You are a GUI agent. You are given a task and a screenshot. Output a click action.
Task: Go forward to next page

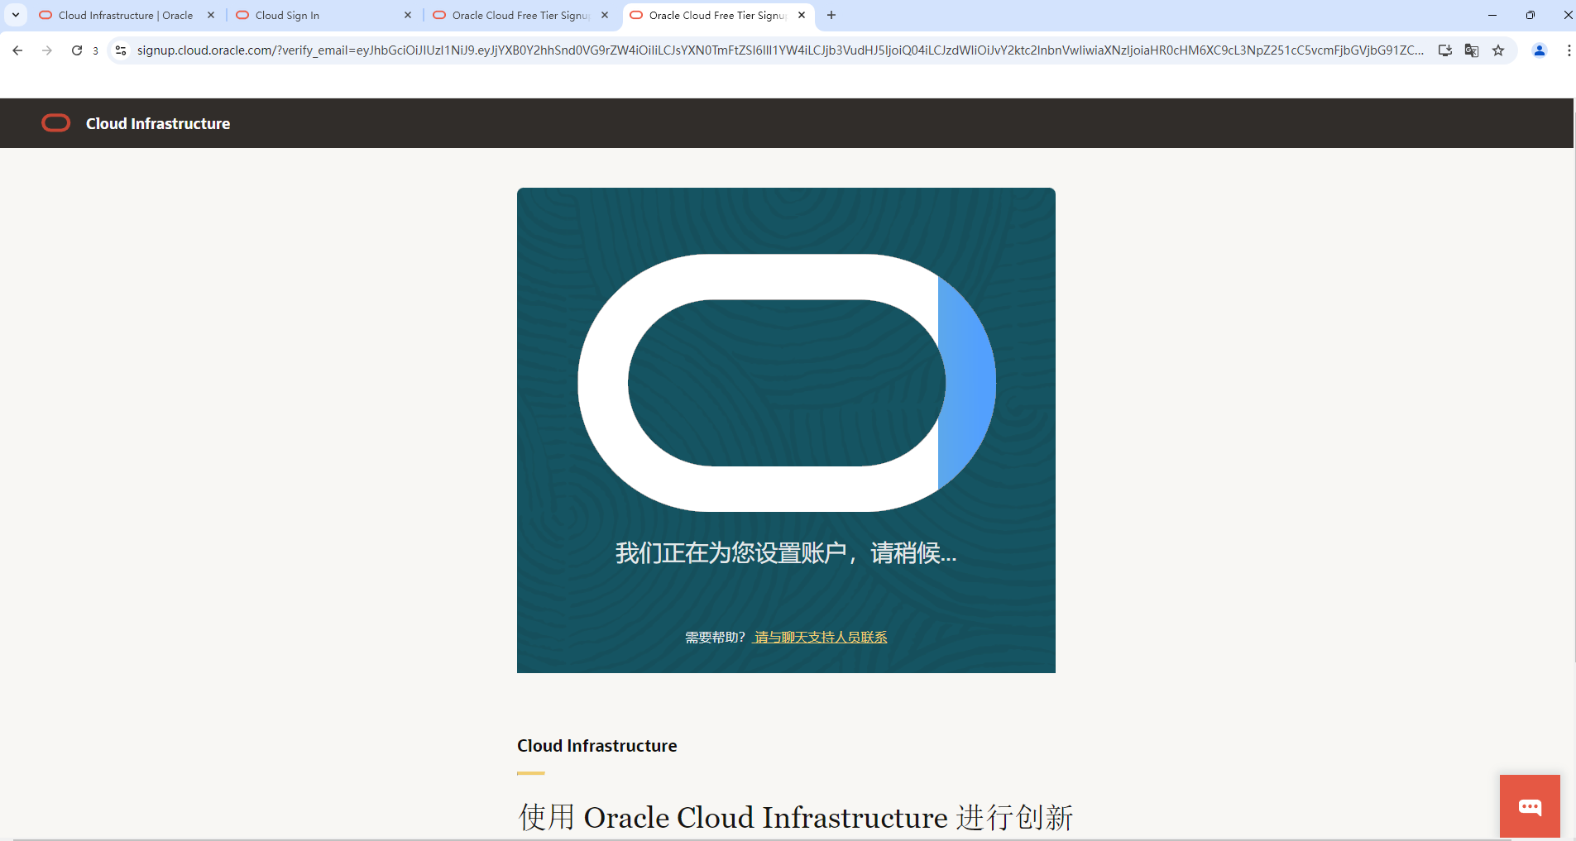(x=47, y=50)
